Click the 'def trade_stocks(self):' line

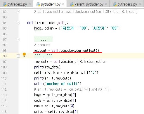(48, 23)
